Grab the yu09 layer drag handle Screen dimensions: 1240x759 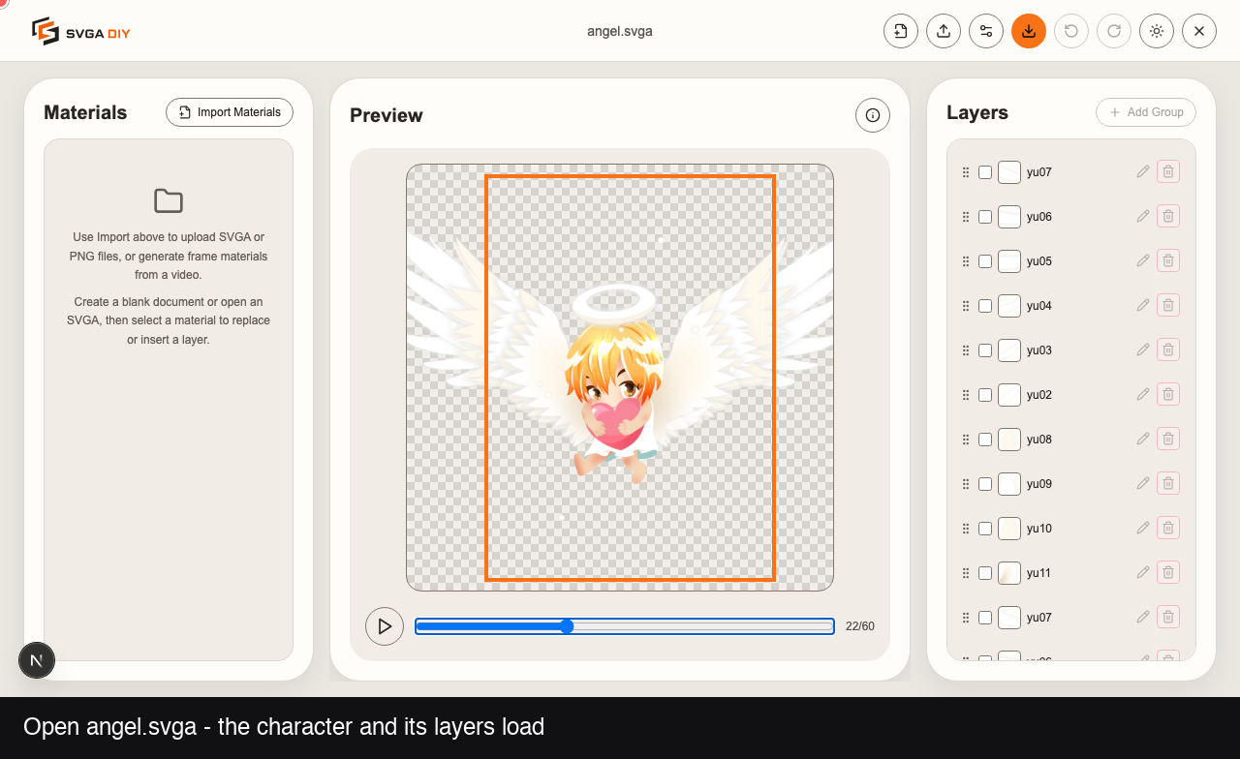point(966,484)
